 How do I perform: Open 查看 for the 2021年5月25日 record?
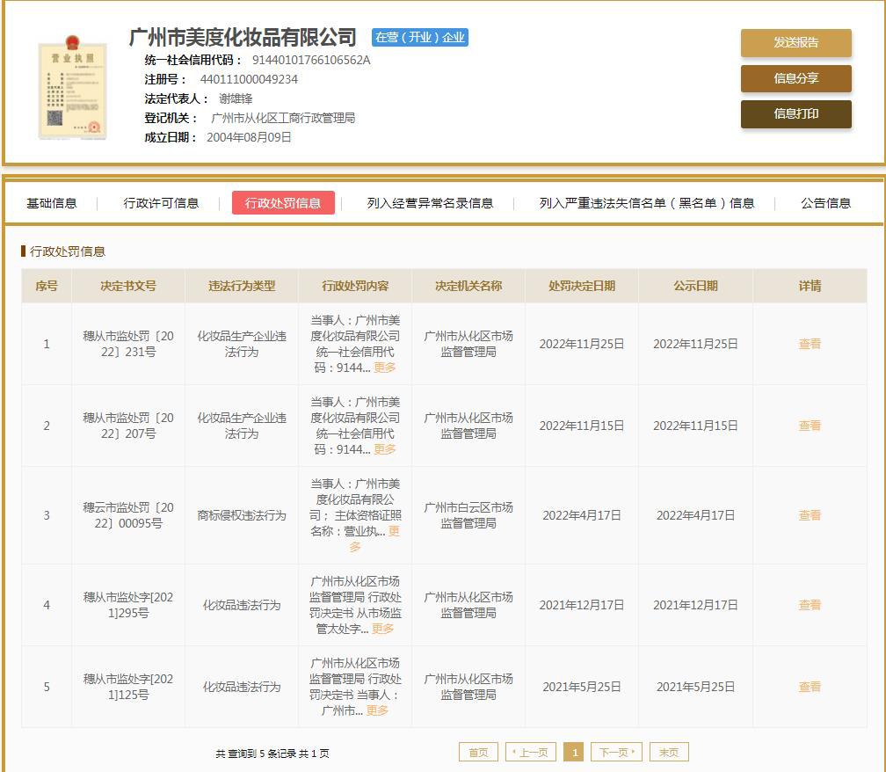point(810,687)
